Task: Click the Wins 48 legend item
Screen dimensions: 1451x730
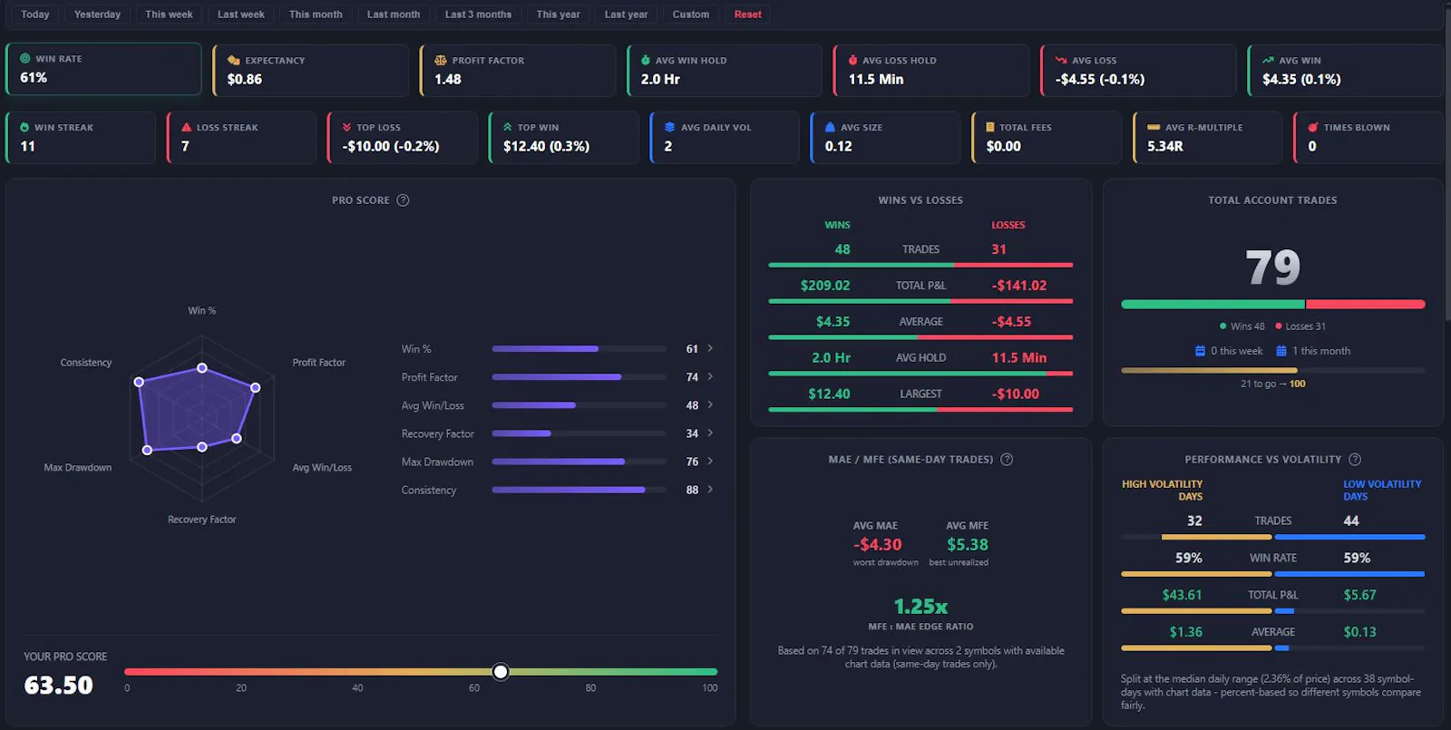Action: coord(1242,326)
